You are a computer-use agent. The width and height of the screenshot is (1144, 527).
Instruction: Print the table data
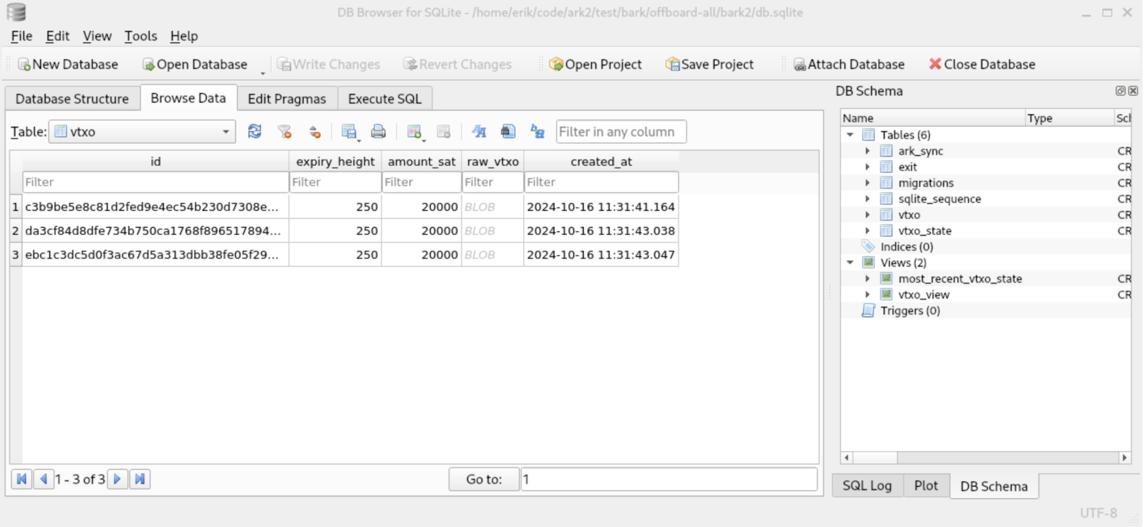coord(378,132)
